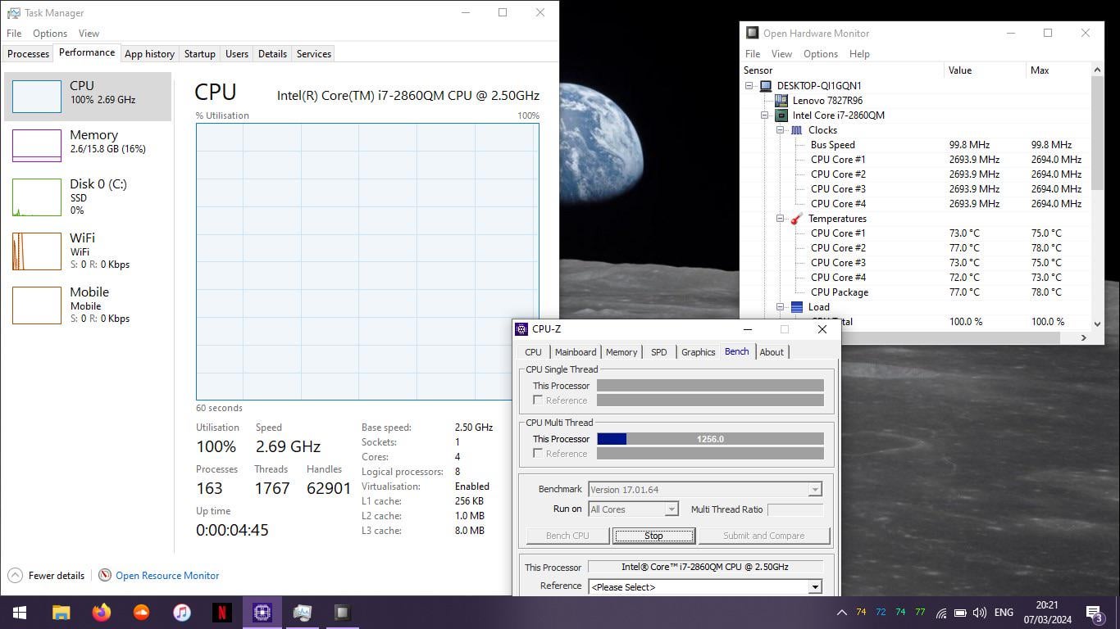Click Fewer details in Task Manager
The height and width of the screenshot is (629, 1120).
coord(47,576)
